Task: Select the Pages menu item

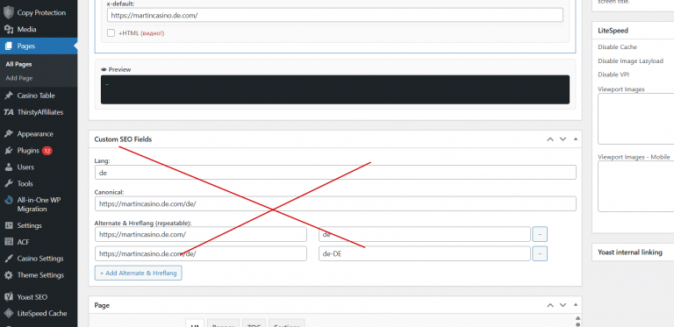Action: pos(39,46)
